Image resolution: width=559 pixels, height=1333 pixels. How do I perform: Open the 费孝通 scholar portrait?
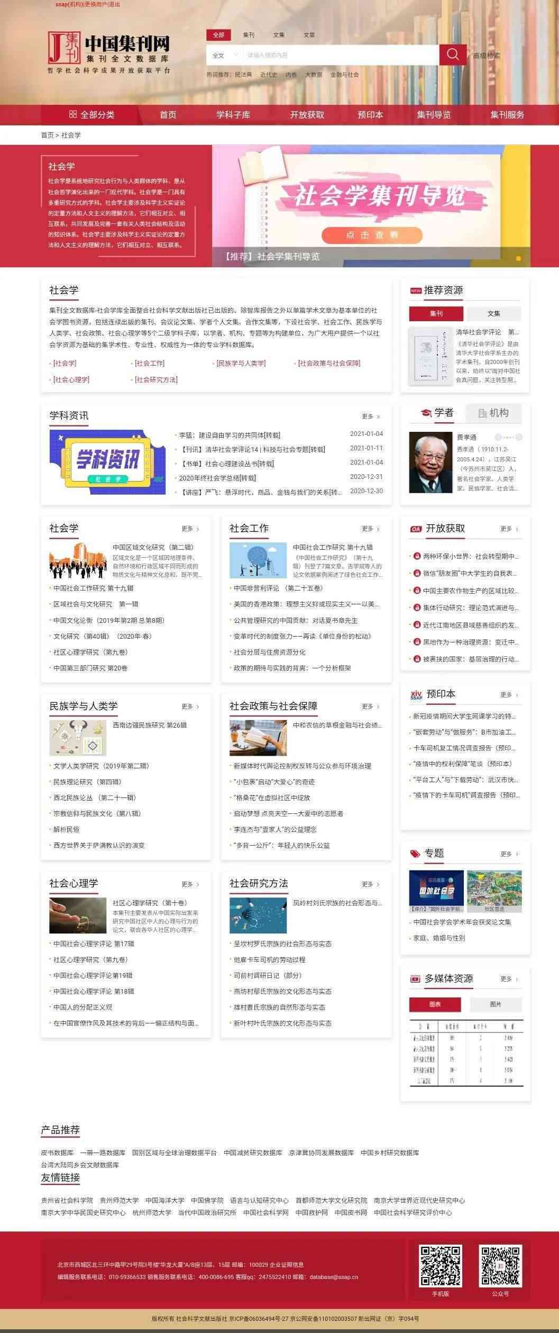click(430, 463)
